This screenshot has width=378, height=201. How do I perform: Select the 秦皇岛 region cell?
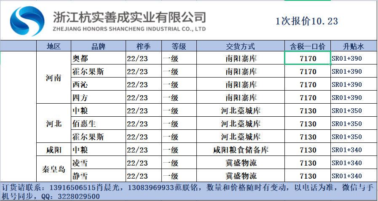point(54,169)
